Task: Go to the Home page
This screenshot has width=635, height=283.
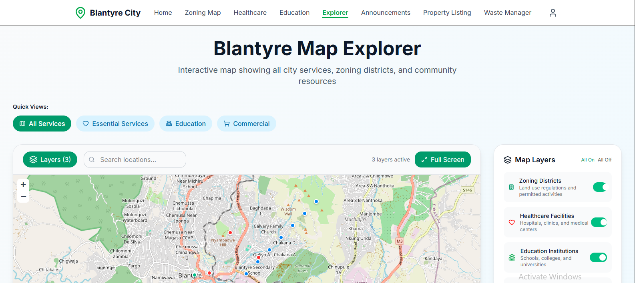Action: pos(163,13)
